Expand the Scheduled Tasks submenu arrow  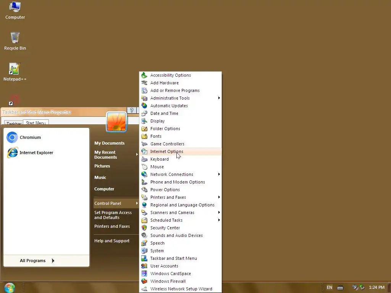point(219,220)
